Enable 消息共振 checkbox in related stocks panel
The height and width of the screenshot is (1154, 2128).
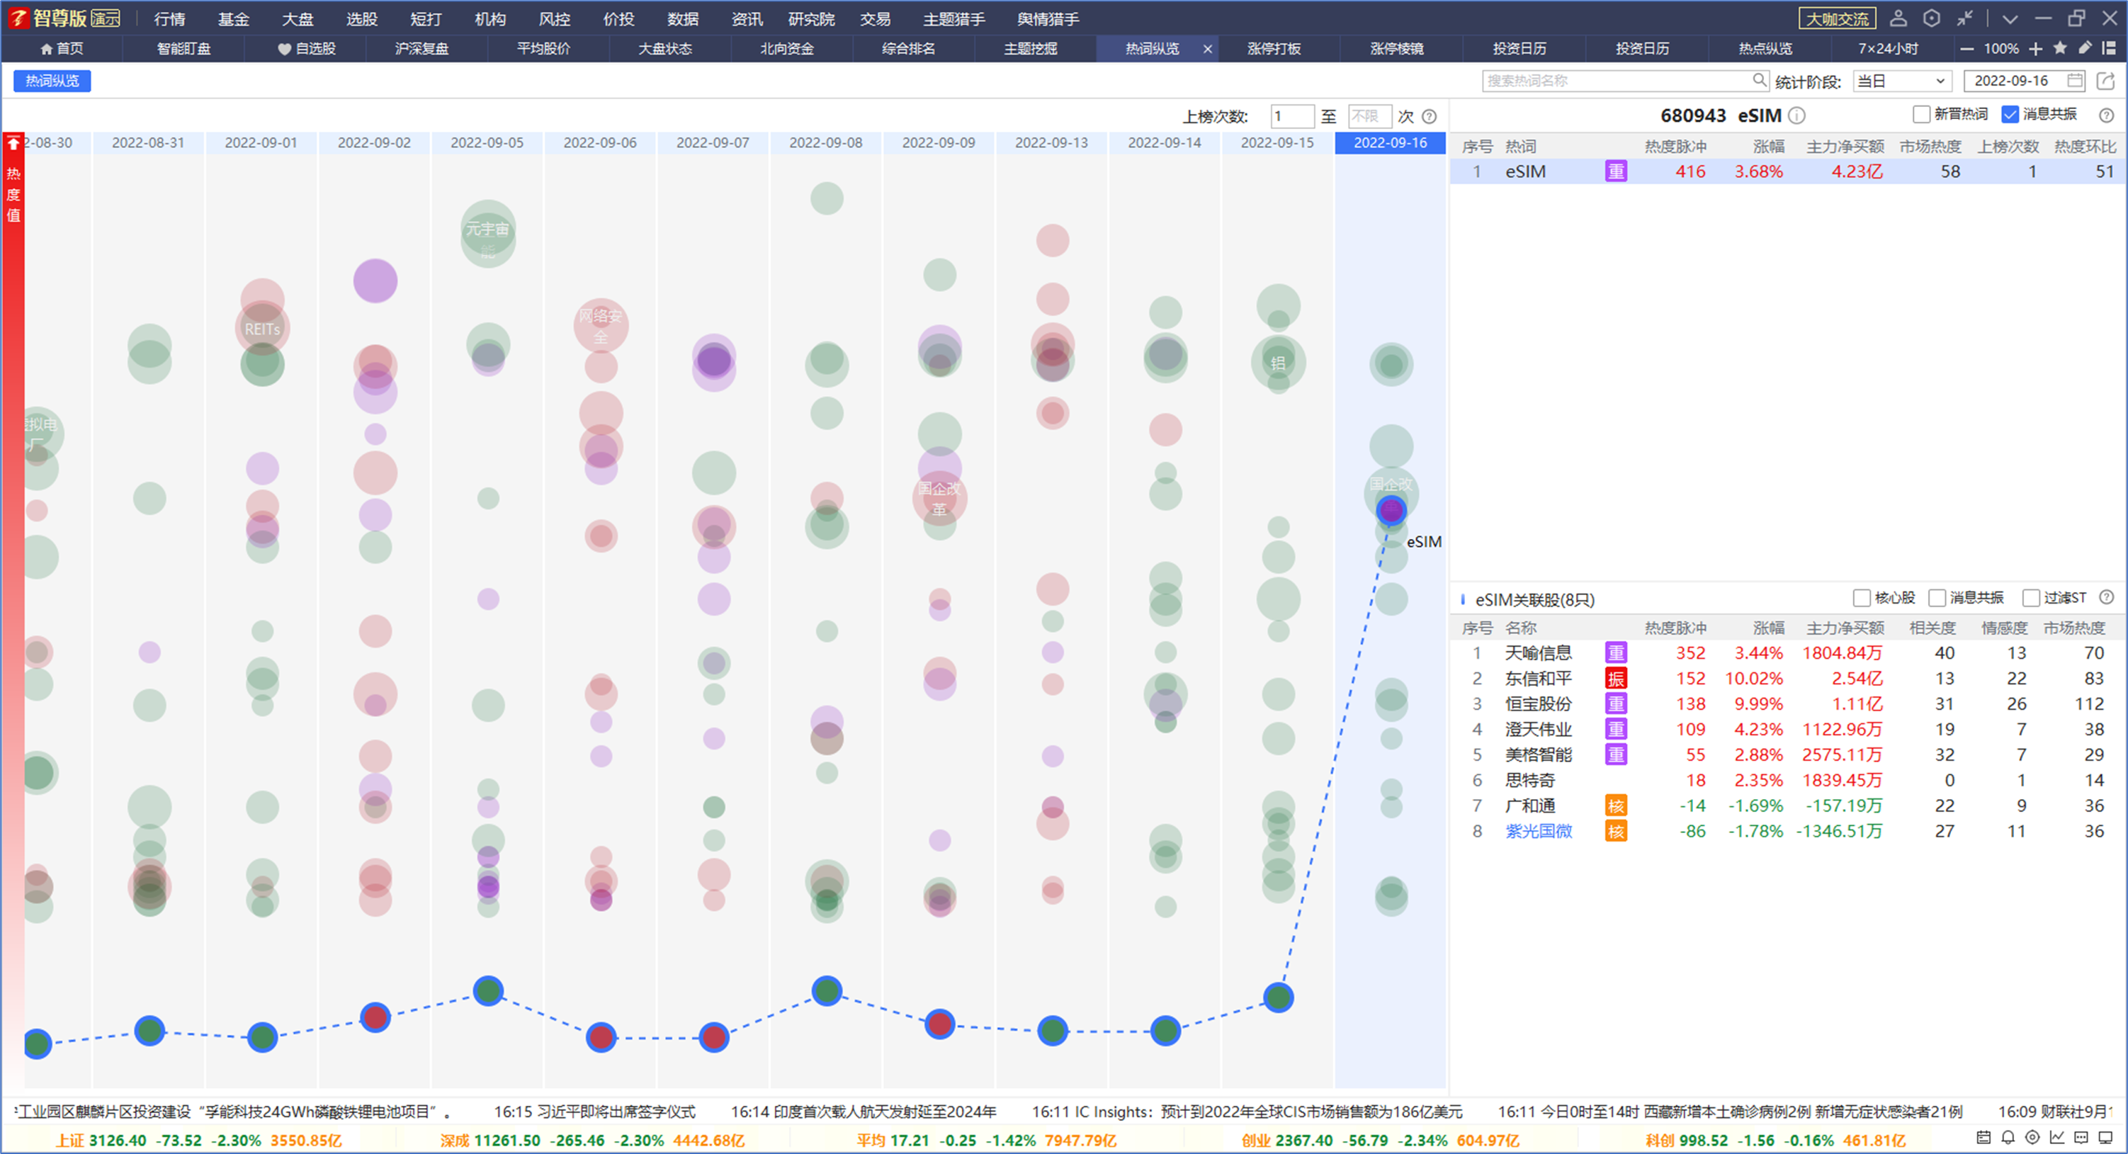point(1936,597)
